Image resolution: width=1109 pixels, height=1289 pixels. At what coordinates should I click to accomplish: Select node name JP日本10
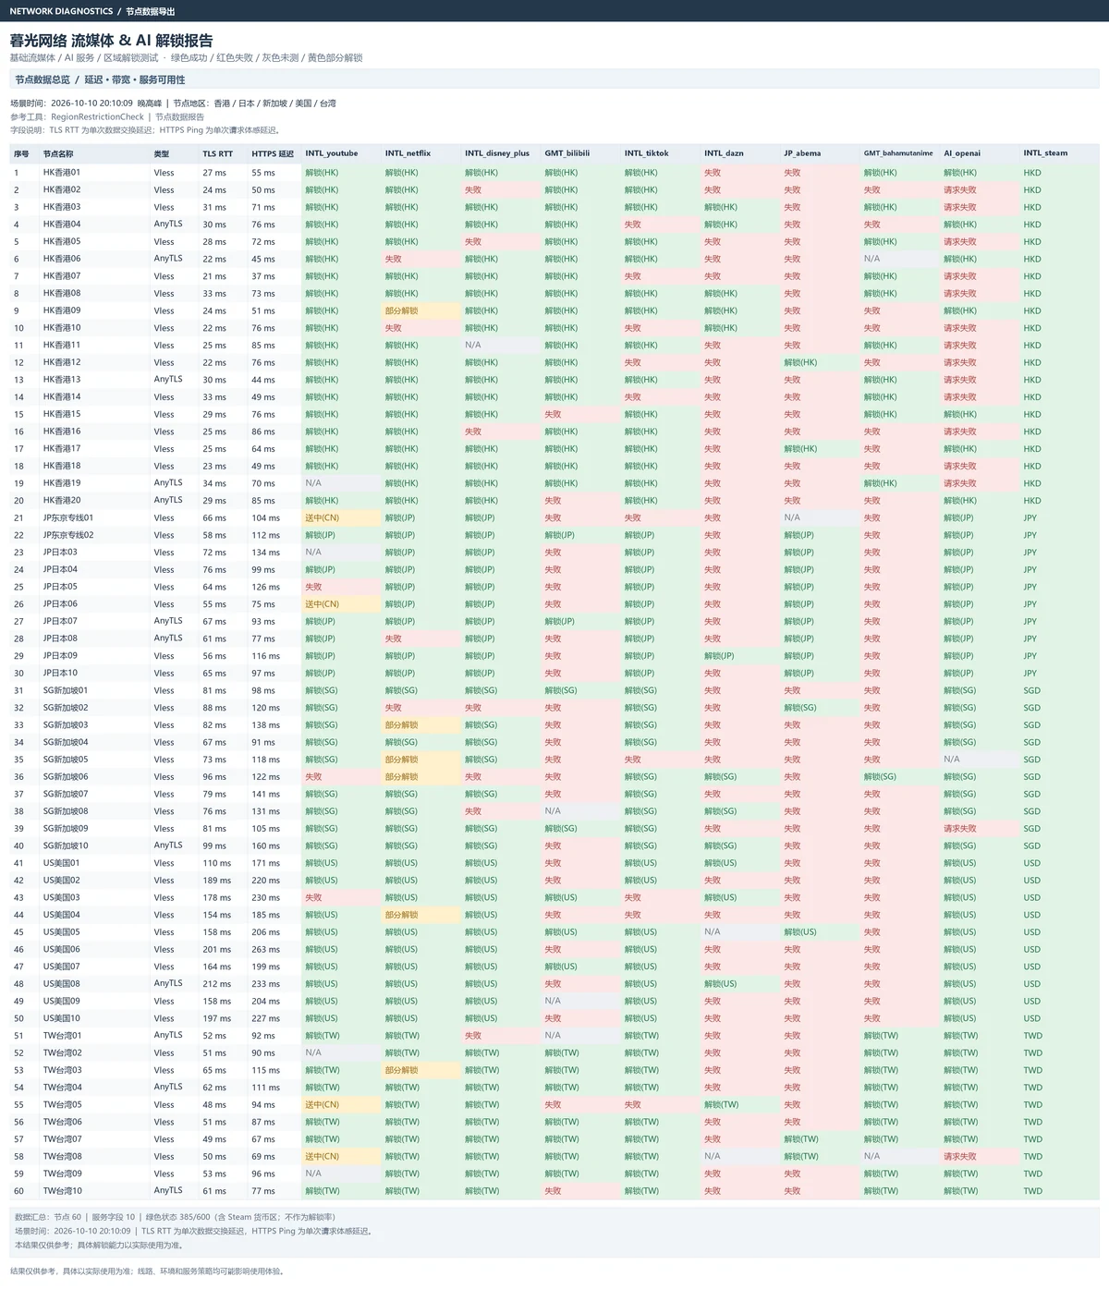coord(60,674)
